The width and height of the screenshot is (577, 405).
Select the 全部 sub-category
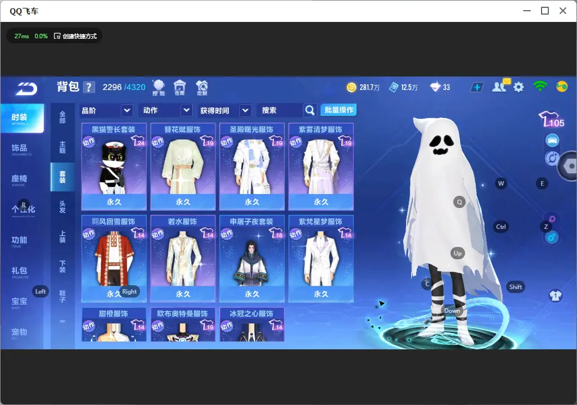click(x=62, y=118)
